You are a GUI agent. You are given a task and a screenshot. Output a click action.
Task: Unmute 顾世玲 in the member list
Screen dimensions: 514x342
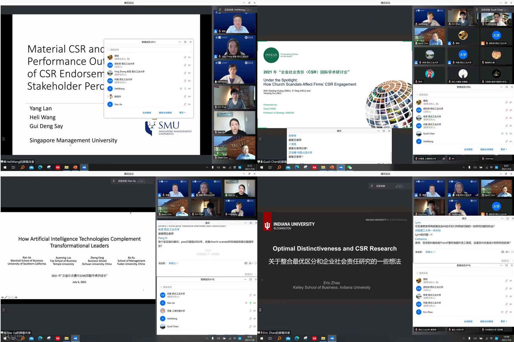[185, 97]
